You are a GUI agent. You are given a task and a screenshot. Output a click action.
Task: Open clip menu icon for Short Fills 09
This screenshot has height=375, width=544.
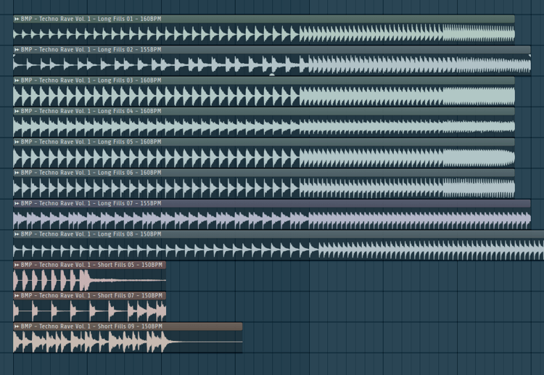(x=16, y=326)
